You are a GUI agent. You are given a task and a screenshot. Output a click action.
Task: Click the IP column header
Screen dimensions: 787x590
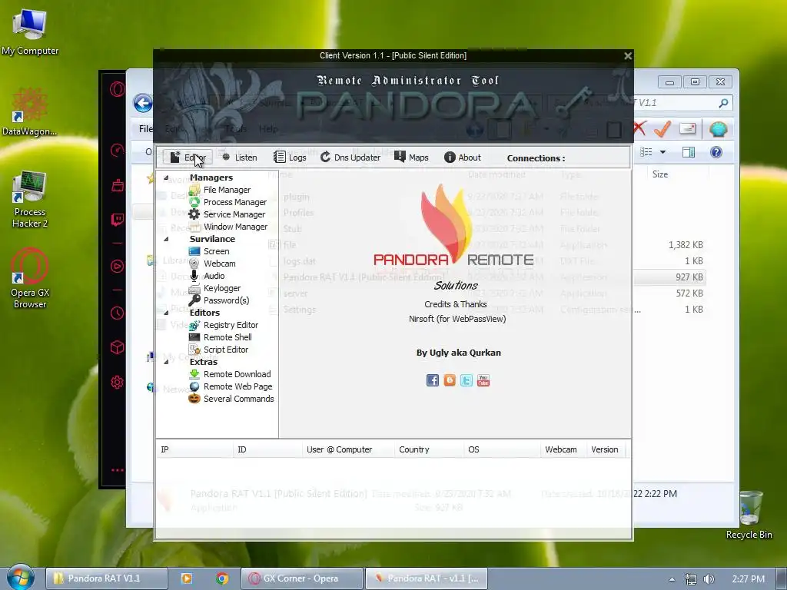[x=194, y=449]
